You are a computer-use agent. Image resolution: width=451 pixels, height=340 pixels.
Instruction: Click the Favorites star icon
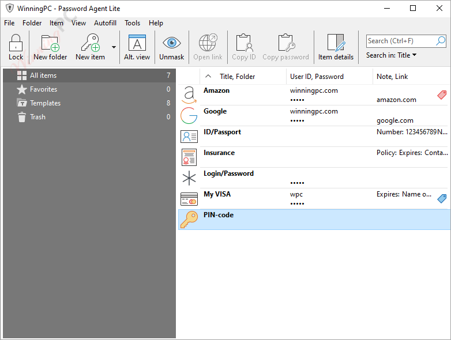click(21, 89)
